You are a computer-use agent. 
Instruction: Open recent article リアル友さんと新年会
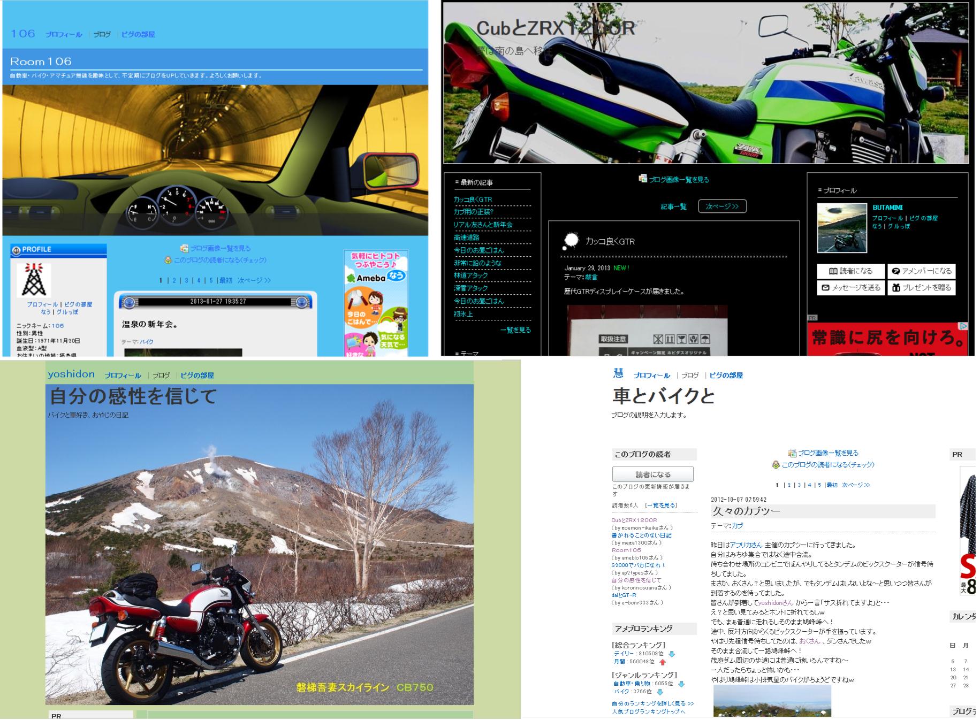click(483, 225)
